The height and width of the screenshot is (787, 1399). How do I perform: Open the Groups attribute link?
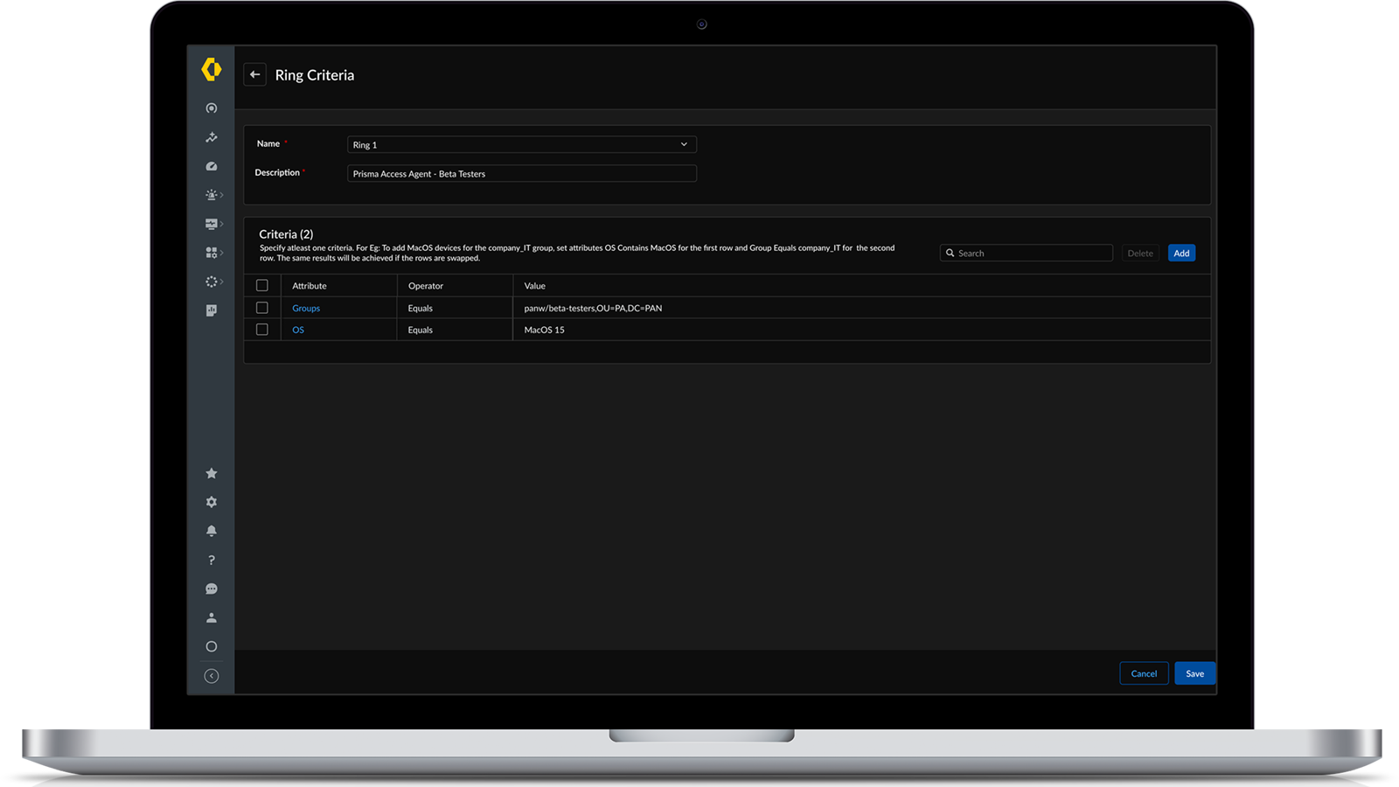click(306, 308)
